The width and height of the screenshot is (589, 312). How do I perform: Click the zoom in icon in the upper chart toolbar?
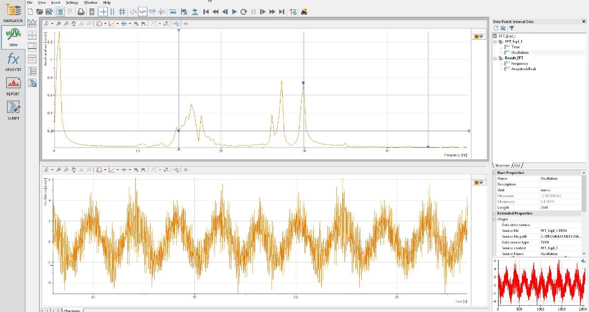58,24
